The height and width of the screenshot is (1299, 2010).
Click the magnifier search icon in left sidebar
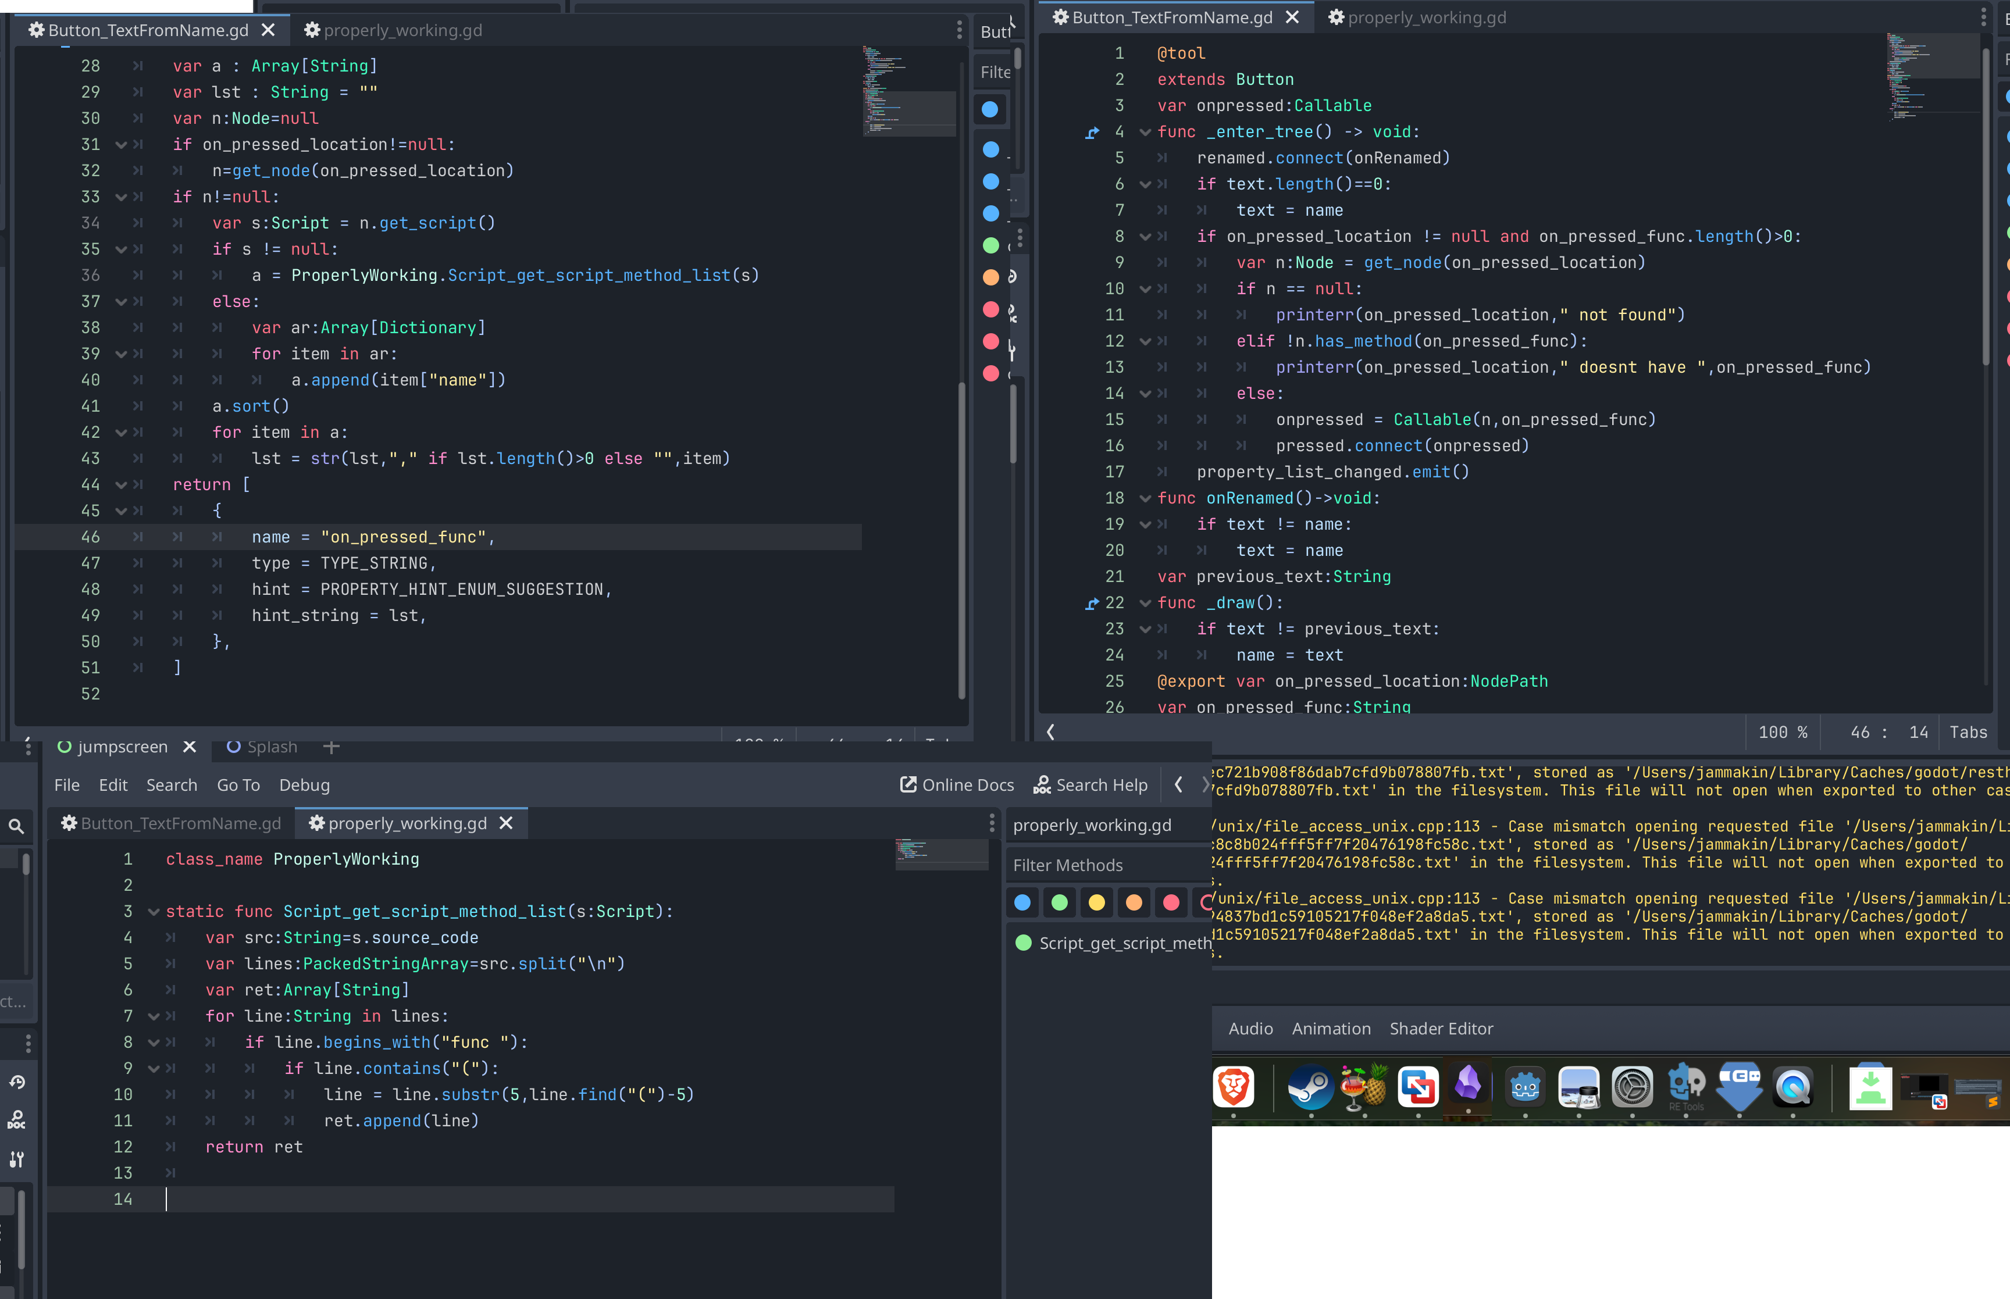coord(16,827)
